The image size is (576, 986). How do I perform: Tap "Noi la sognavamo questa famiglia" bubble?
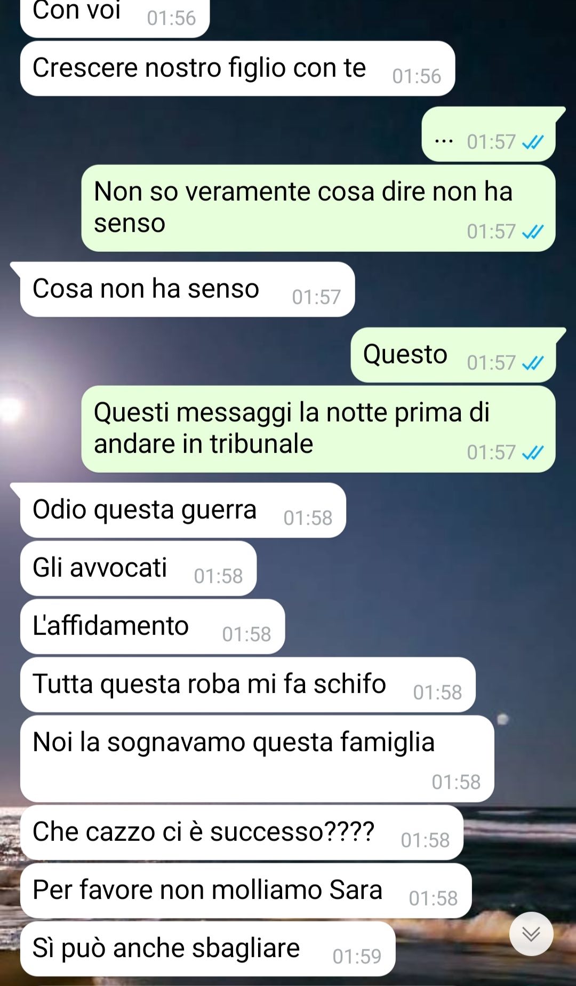pos(257,759)
